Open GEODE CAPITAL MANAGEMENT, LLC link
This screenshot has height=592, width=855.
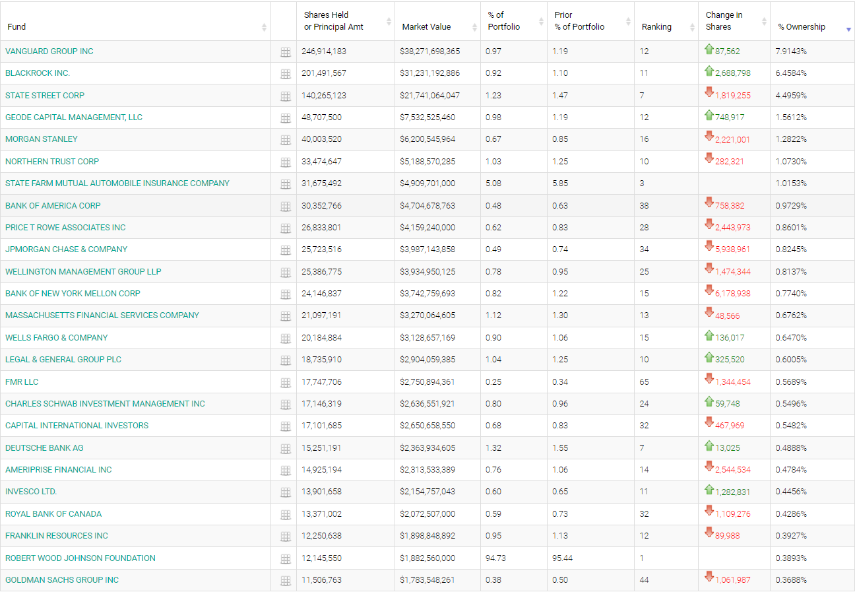tap(74, 117)
